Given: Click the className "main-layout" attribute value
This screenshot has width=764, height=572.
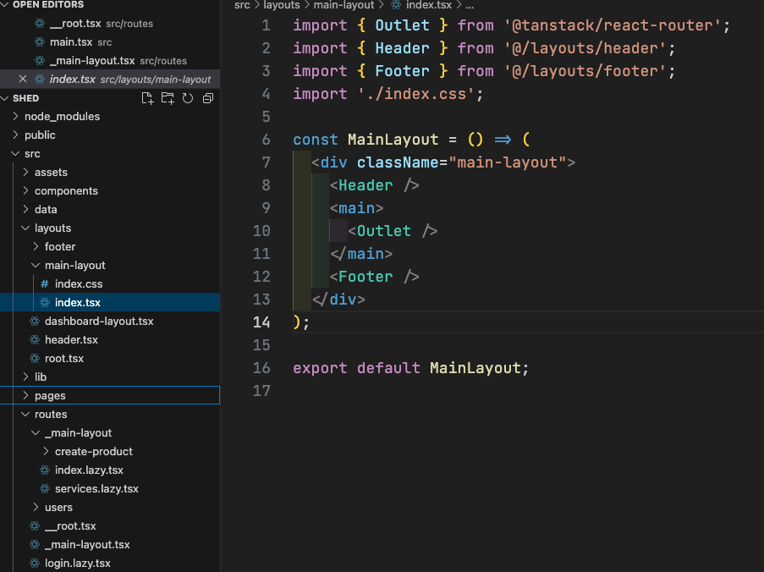Looking at the screenshot, I should coord(508,162).
